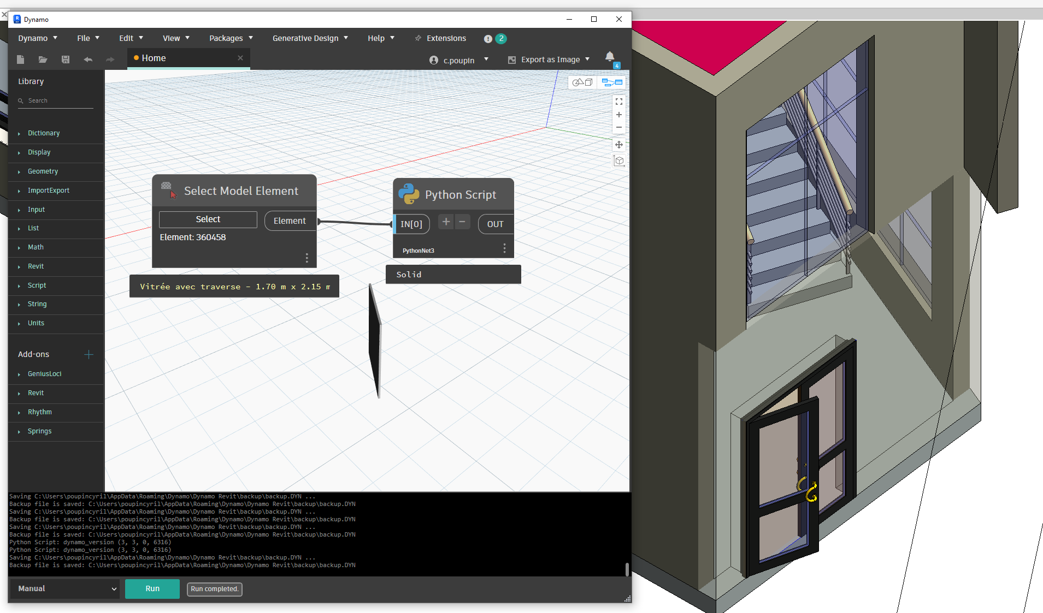Click the Python logo on the script node

tap(409, 194)
